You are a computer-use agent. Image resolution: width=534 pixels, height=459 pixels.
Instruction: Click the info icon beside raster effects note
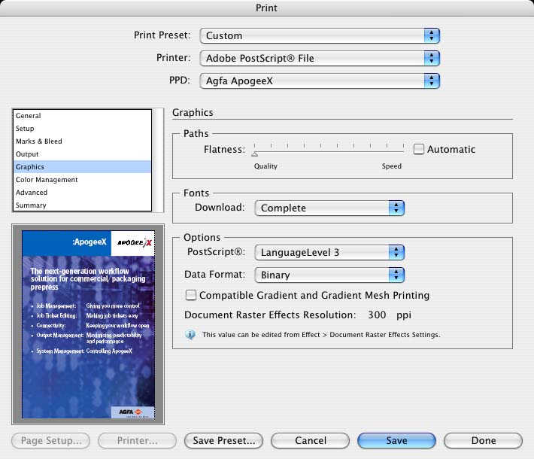coord(190,335)
